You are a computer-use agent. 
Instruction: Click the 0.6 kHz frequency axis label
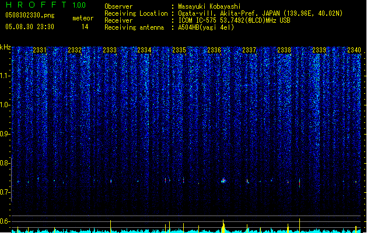[x=5, y=221]
